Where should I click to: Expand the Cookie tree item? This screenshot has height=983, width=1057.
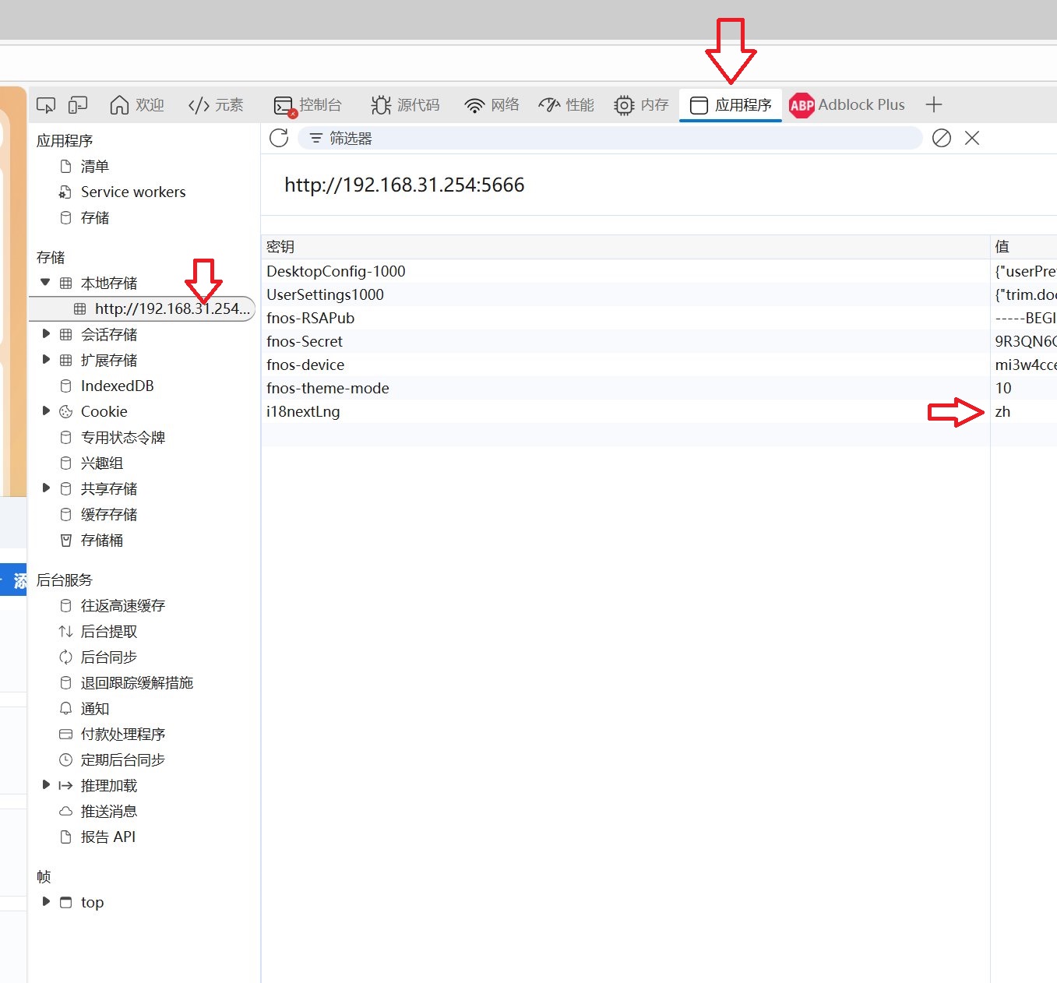45,411
